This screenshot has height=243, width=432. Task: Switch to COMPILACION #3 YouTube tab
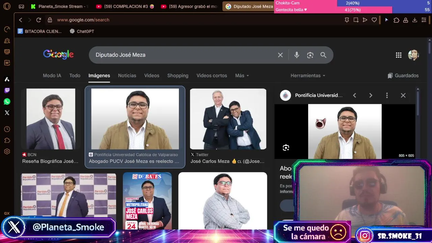click(125, 6)
